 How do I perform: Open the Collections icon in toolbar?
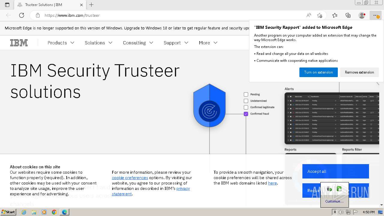[x=348, y=15]
